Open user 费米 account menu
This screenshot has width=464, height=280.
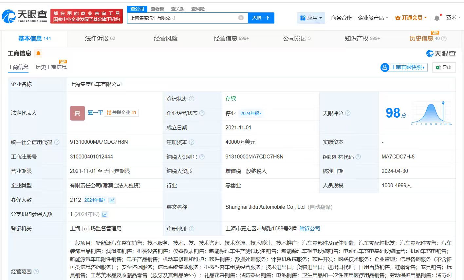click(x=453, y=18)
